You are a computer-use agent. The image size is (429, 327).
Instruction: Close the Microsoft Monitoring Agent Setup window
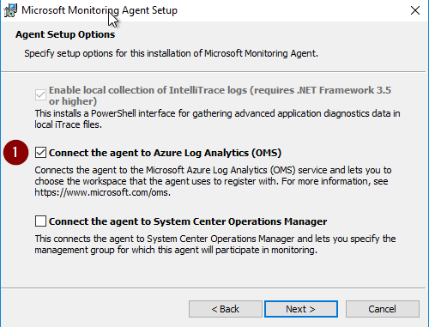pyautogui.click(x=415, y=10)
